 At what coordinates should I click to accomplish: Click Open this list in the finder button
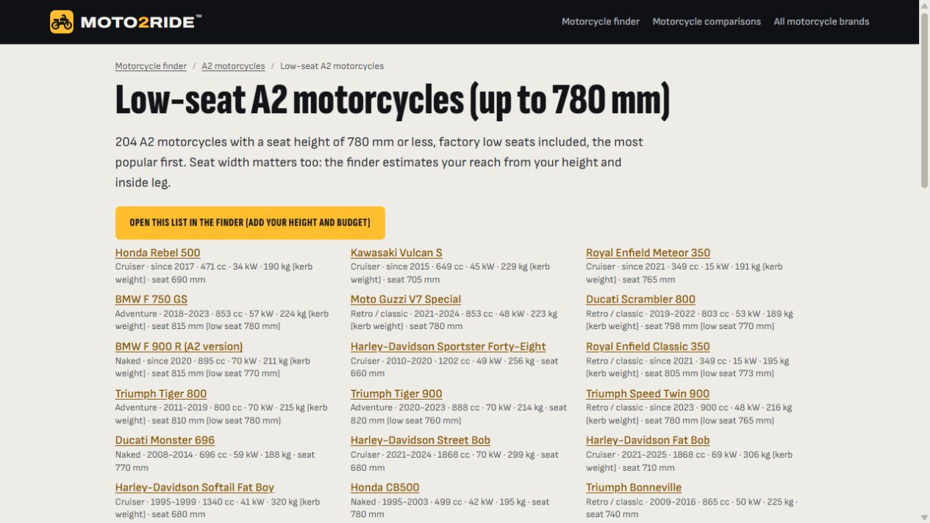click(x=250, y=223)
